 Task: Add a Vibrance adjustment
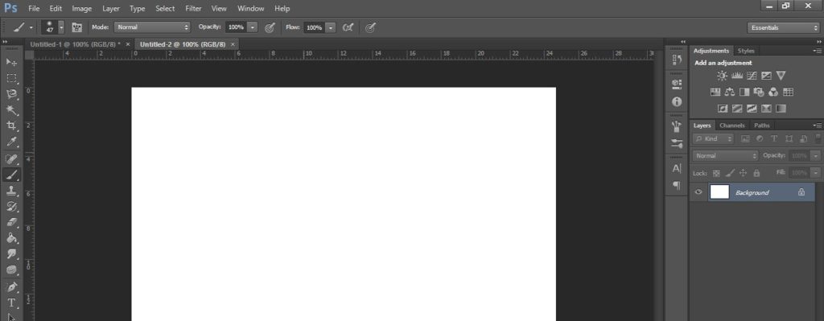[x=781, y=76]
